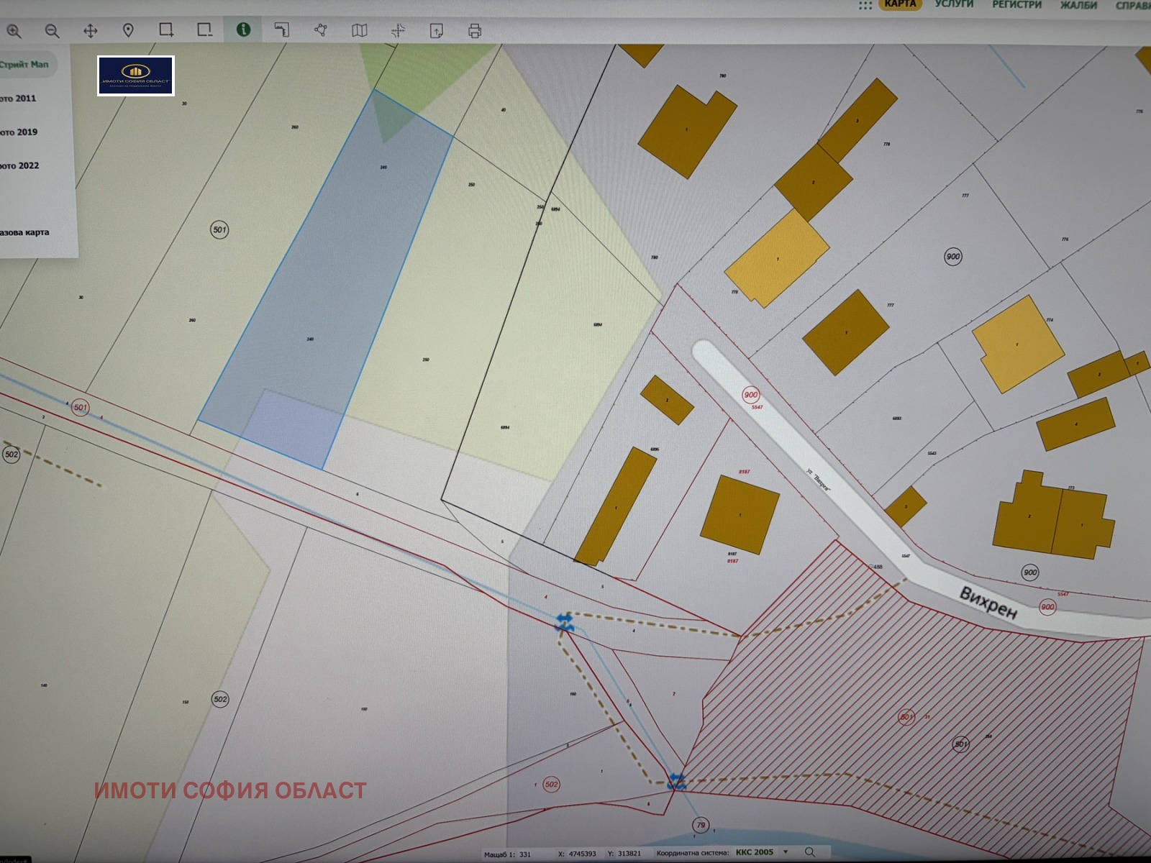Select the 2011 orthophoto base layer
This screenshot has height=863, width=1151.
coord(19,99)
